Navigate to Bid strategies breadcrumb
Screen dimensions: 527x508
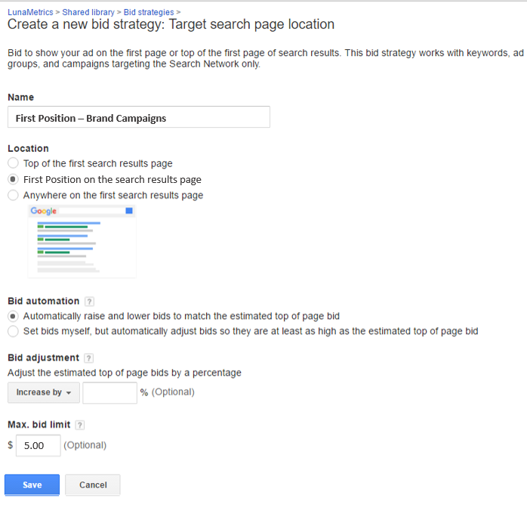(x=149, y=12)
